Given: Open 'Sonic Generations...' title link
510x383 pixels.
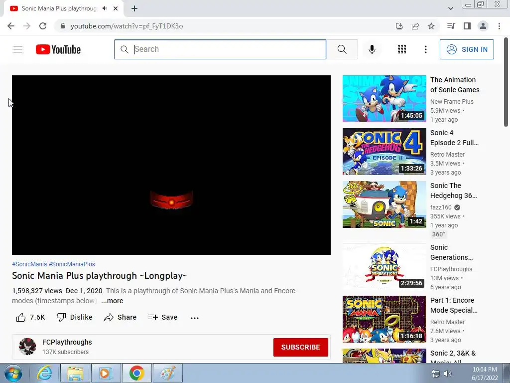Looking at the screenshot, I should [451, 252].
